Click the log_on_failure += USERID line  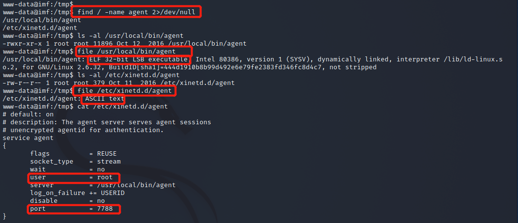click(x=77, y=193)
